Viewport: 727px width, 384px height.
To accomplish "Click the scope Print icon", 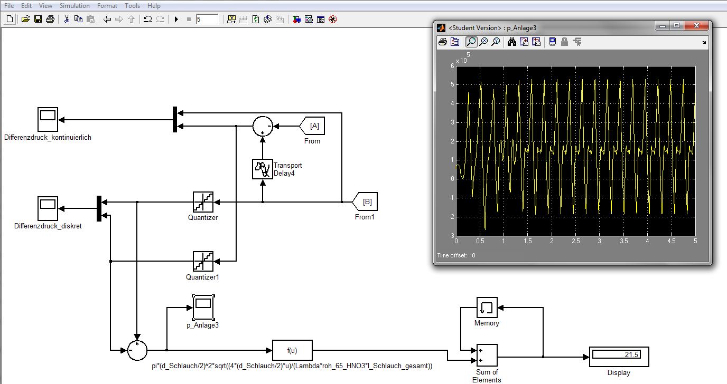I will pos(442,42).
